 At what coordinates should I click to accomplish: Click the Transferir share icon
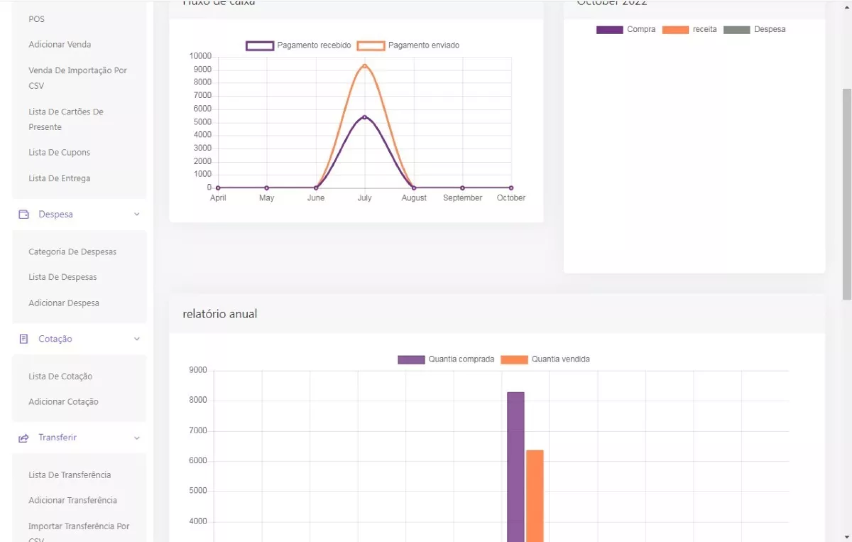[24, 438]
